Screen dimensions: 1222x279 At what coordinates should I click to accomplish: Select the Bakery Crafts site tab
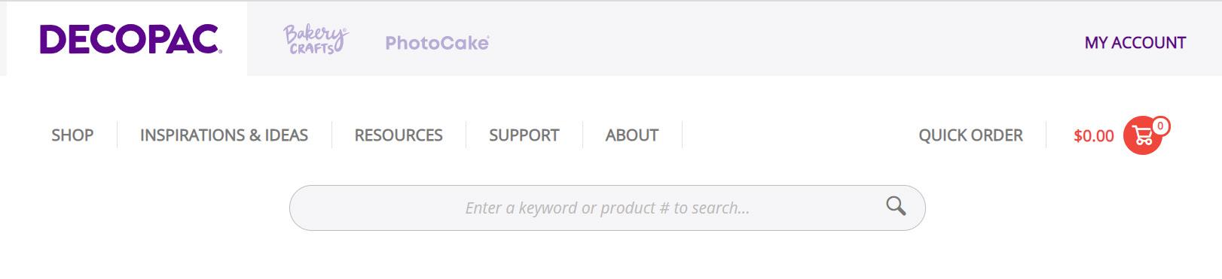click(316, 39)
